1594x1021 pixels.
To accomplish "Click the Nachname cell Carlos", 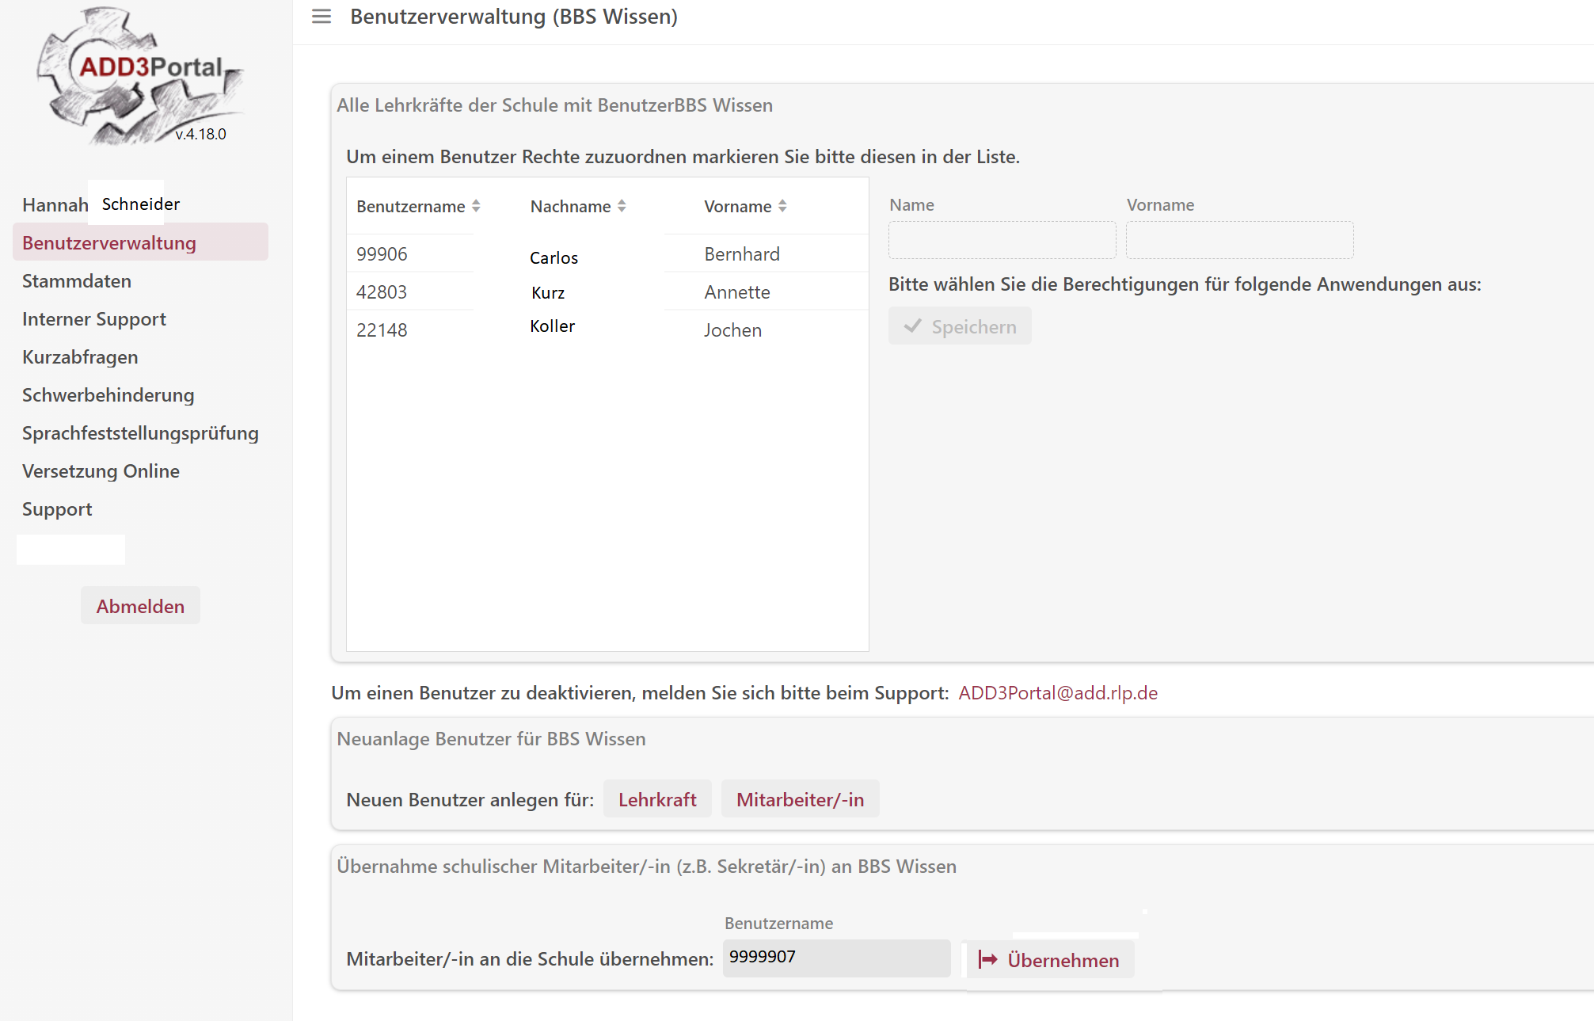I will 554,257.
